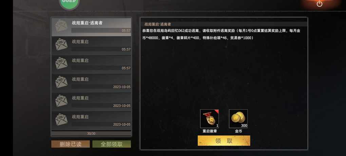Click the mail message body text
The image size is (346, 156).
click(x=221, y=34)
